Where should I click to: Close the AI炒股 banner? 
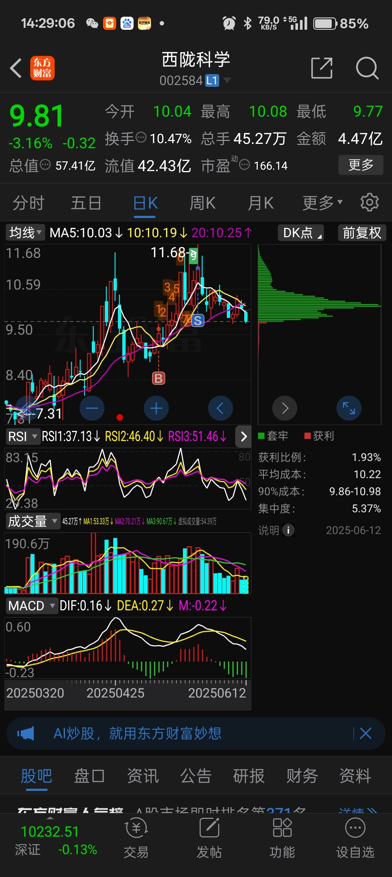click(366, 733)
